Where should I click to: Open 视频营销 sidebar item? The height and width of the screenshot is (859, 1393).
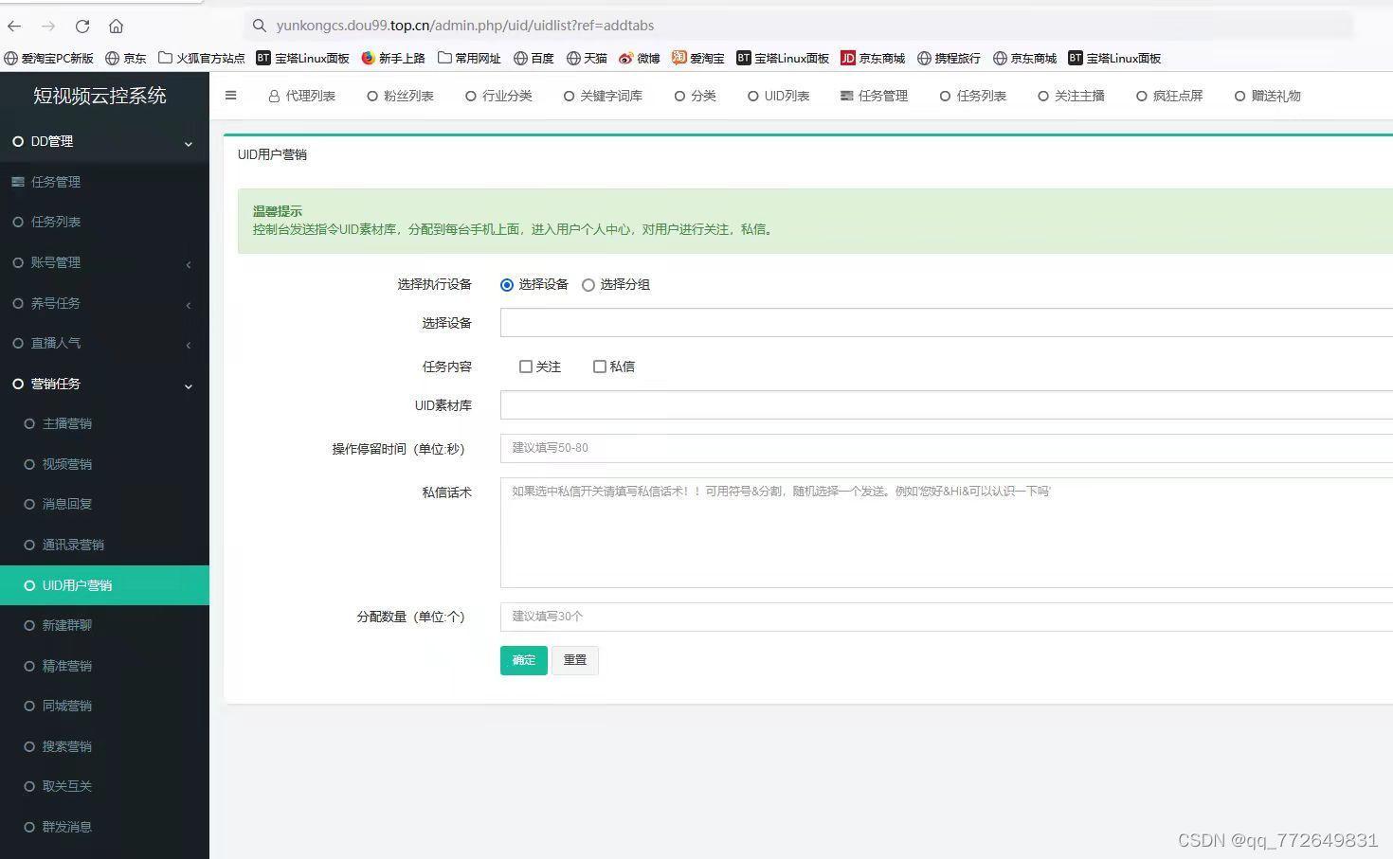(104, 464)
